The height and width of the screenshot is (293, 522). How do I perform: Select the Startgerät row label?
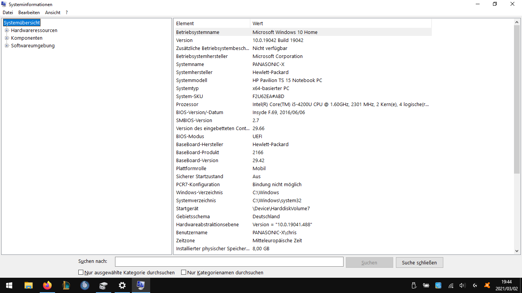(187, 209)
